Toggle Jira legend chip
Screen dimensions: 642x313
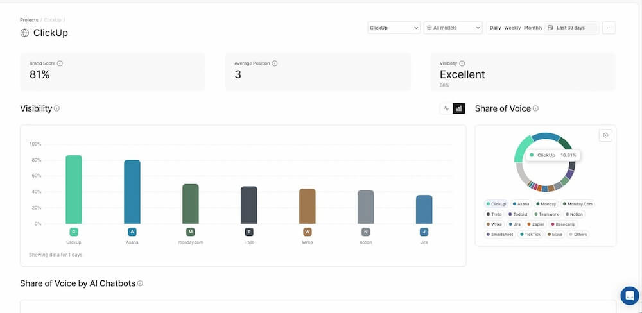514,224
